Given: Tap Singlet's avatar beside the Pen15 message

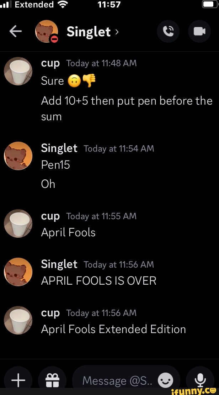Looking at the screenshot, I should [x=18, y=156].
